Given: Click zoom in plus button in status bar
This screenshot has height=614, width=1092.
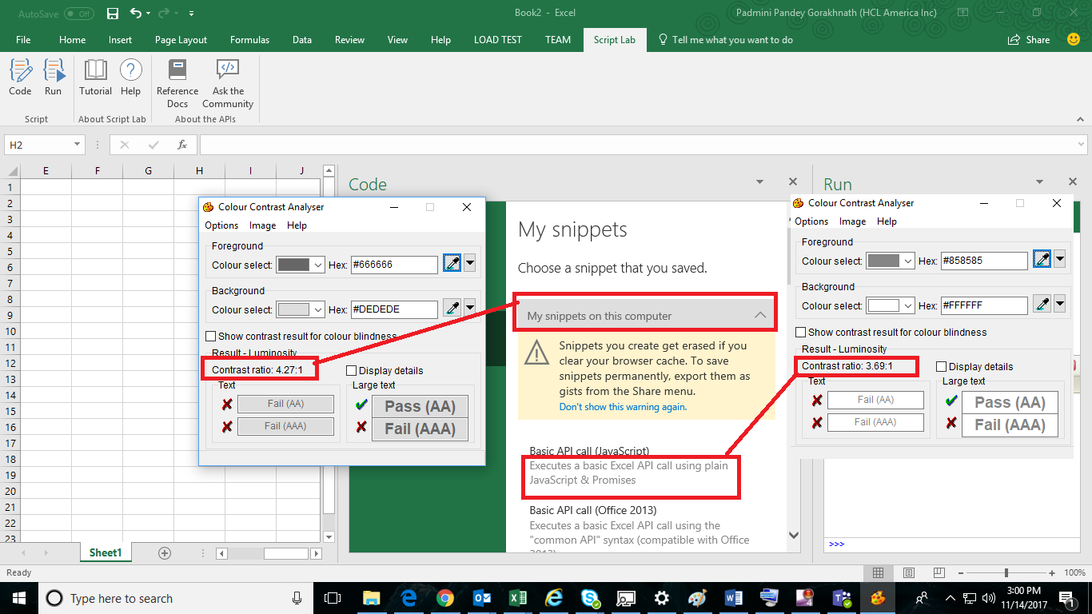Looking at the screenshot, I should [x=1054, y=572].
